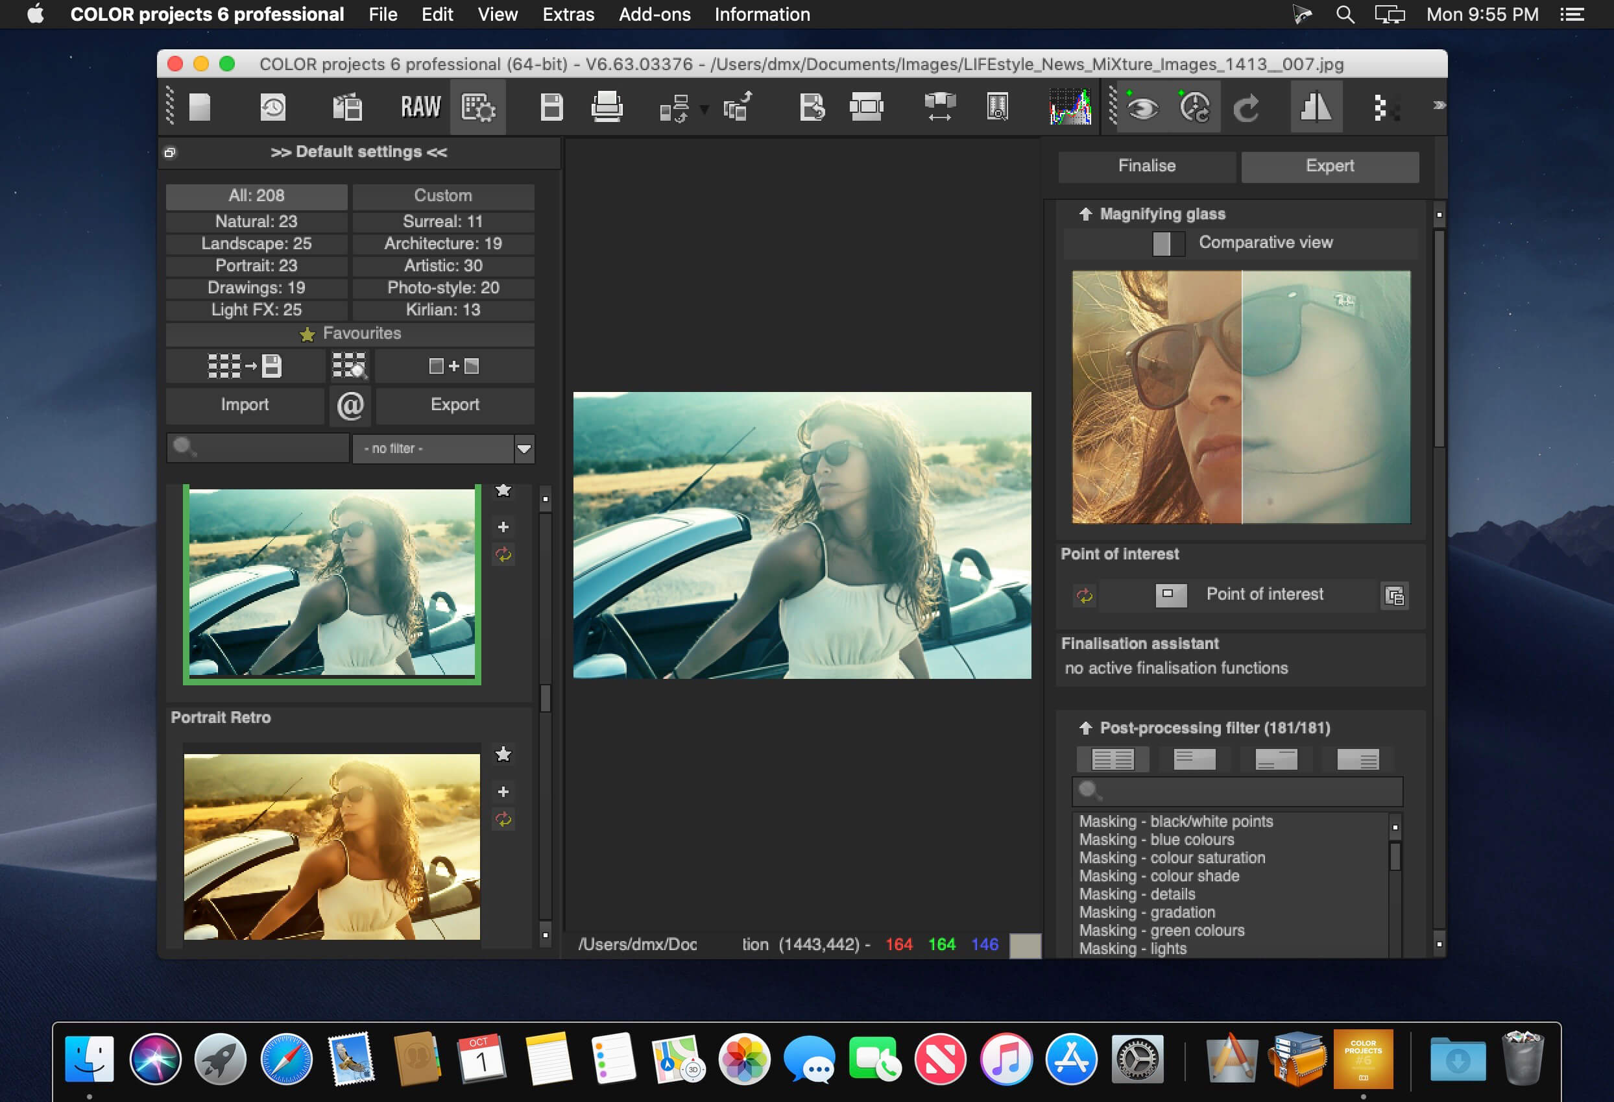The image size is (1614, 1102).
Task: Click the preset search field
Action: [258, 448]
